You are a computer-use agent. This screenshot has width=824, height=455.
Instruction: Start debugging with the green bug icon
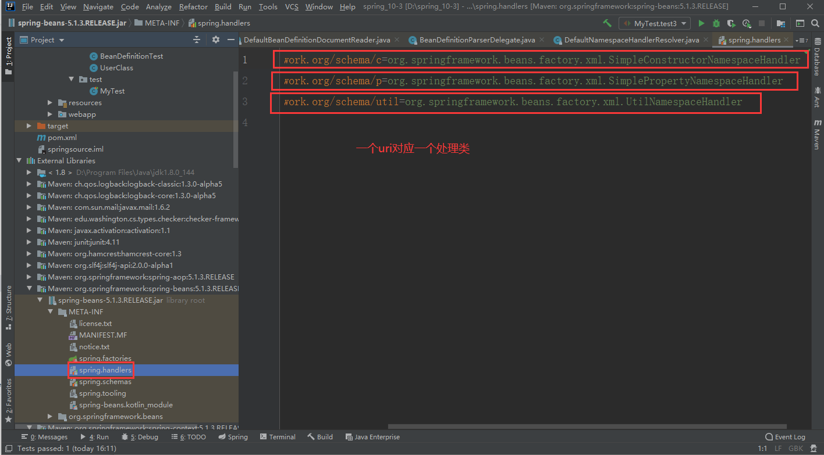pyautogui.click(x=716, y=23)
